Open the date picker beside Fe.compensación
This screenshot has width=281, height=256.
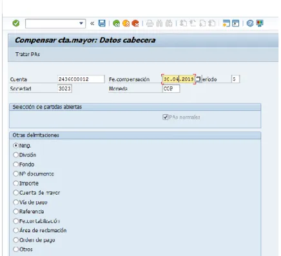[199, 79]
